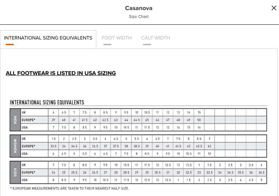Screen dimensions: 279x196
Task: Click the EUROPE* row label in Kids section
Action: [28, 172]
